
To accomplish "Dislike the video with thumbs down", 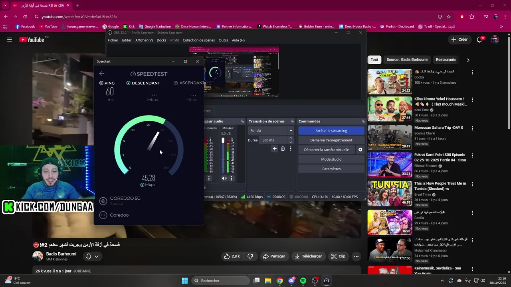I will (250, 256).
